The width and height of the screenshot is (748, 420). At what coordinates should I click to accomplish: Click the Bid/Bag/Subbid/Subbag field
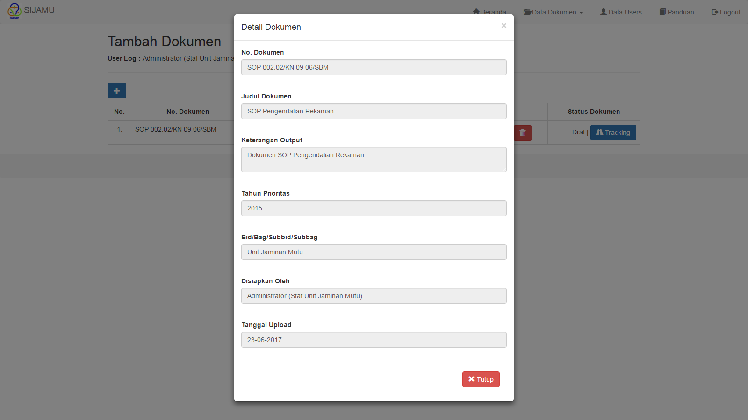374,252
